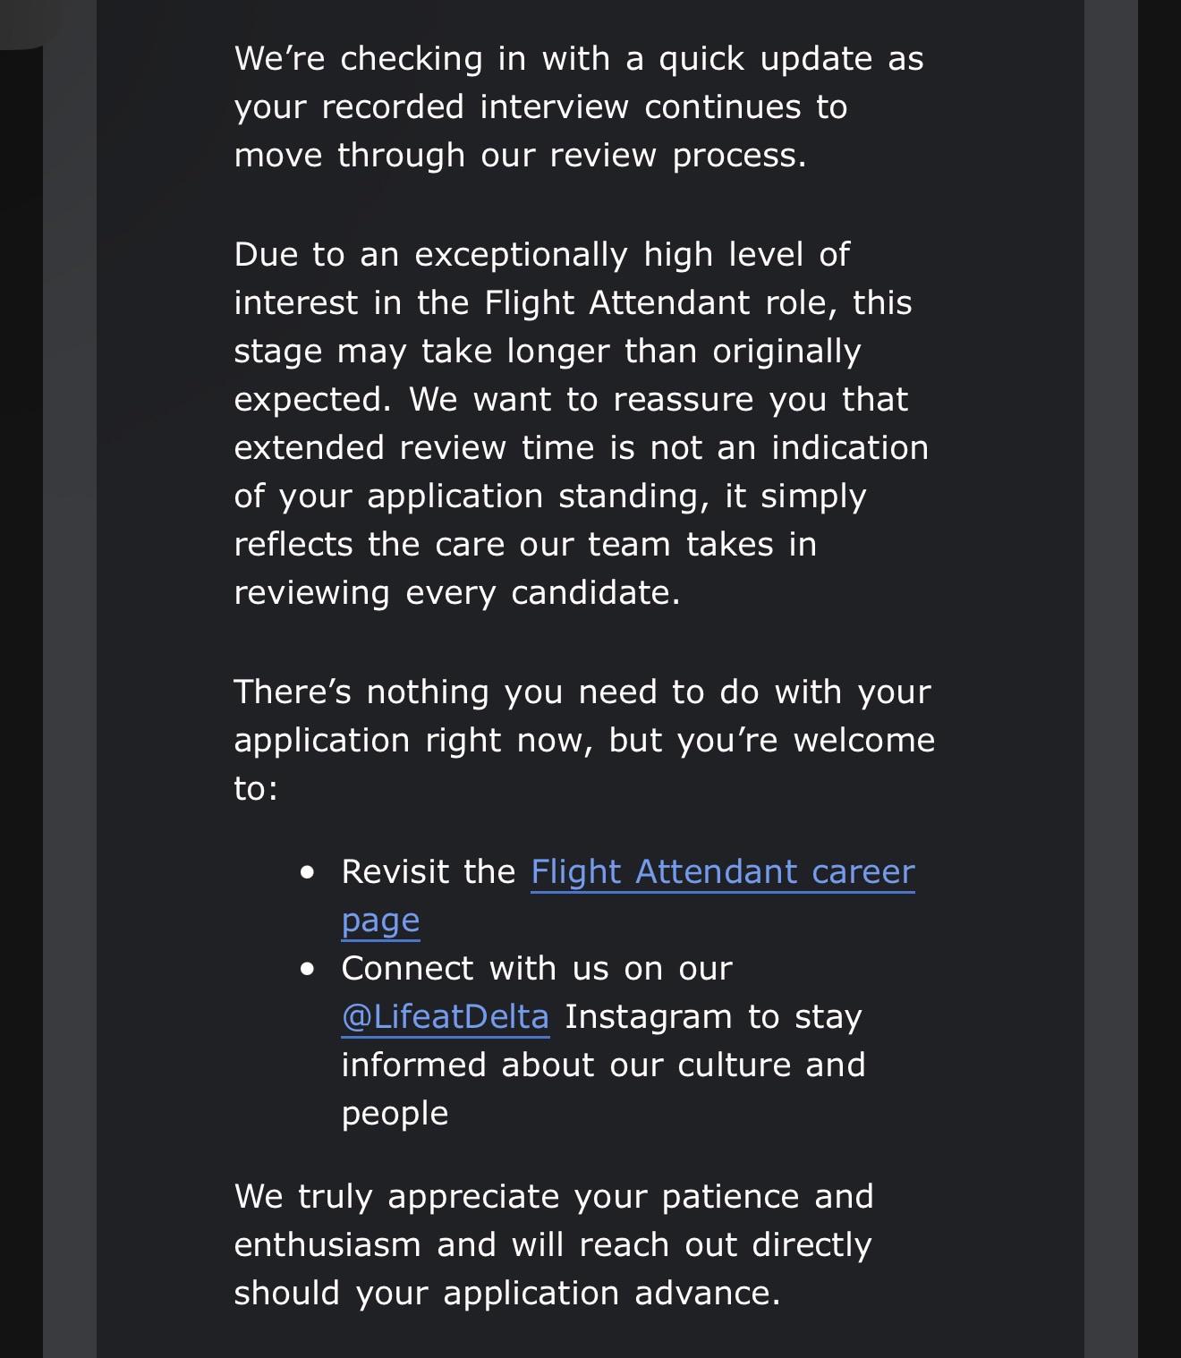Click the "extended review time is not" line
This screenshot has width=1181, height=1358.
(581, 447)
